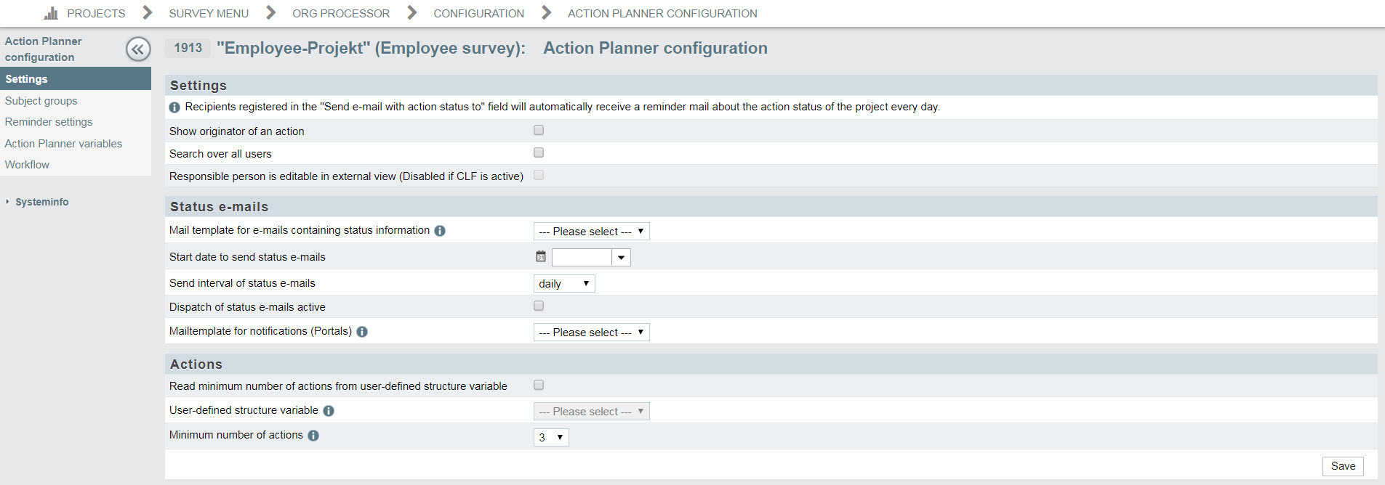Click info icon beside Minimum number of actions

coord(313,436)
